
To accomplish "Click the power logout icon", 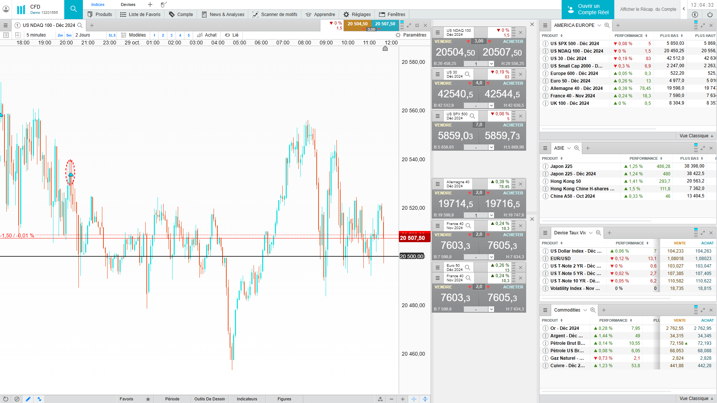I will 710,15.
